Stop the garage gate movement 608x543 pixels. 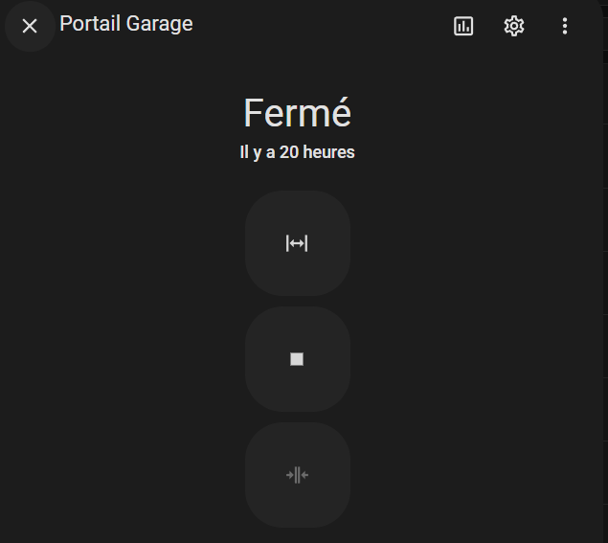298,359
